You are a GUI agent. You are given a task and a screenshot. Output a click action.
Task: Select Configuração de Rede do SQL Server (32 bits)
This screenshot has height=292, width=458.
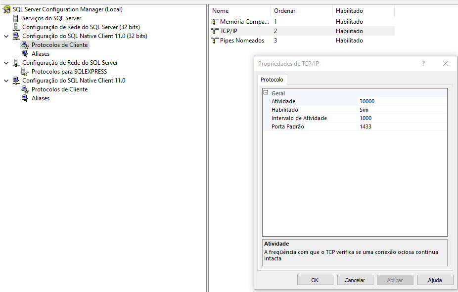81,27
